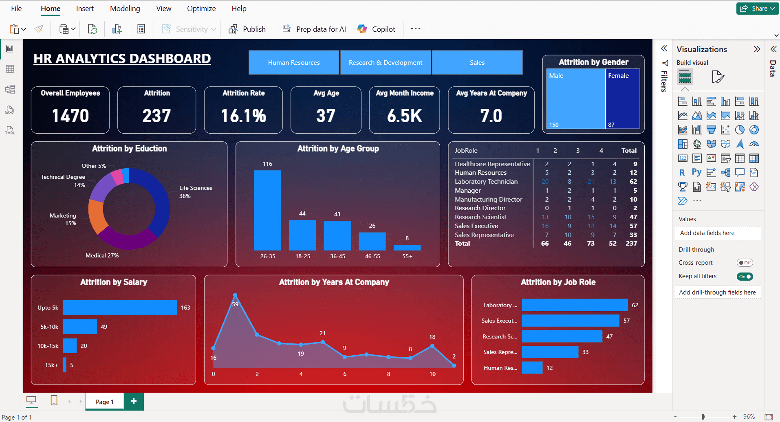Turn off the Keep all filters toggle

click(x=745, y=277)
